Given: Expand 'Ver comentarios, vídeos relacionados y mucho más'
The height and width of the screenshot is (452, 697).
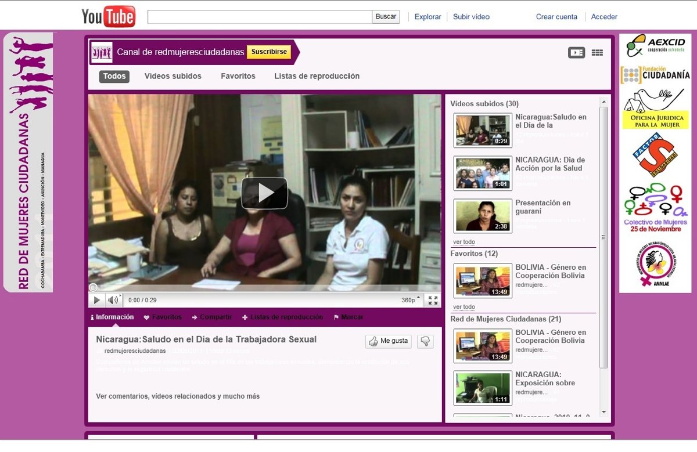Looking at the screenshot, I should [178, 396].
